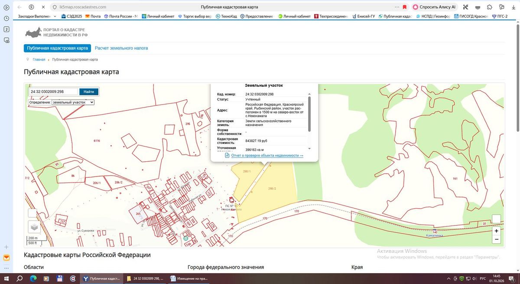Viewport: 520px width, 284px height.
Task: Open Windows taskbar search
Action: 20,278
